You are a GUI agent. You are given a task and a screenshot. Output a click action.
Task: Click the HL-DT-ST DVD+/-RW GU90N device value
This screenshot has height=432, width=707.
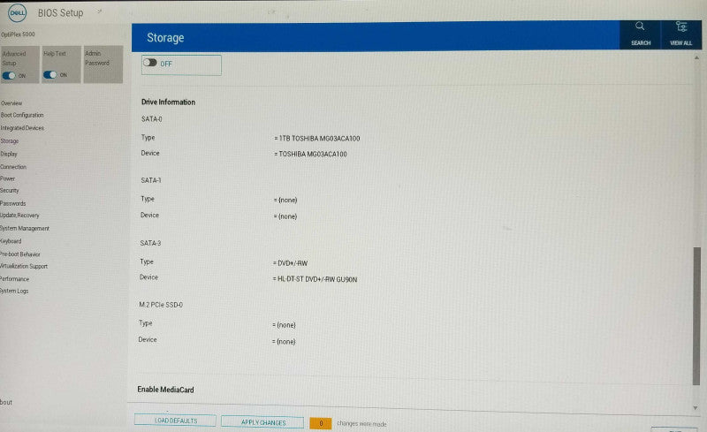[x=317, y=279]
